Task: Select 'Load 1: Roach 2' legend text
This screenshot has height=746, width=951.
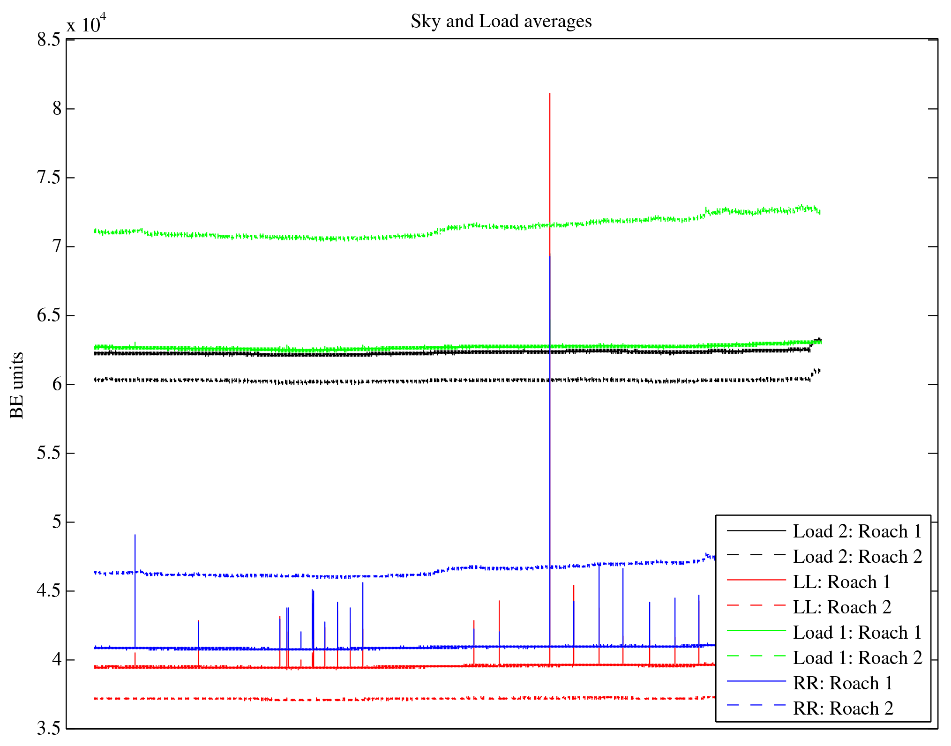Action: (x=857, y=658)
